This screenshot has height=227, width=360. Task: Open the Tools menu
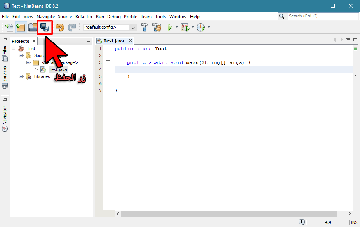[160, 17]
